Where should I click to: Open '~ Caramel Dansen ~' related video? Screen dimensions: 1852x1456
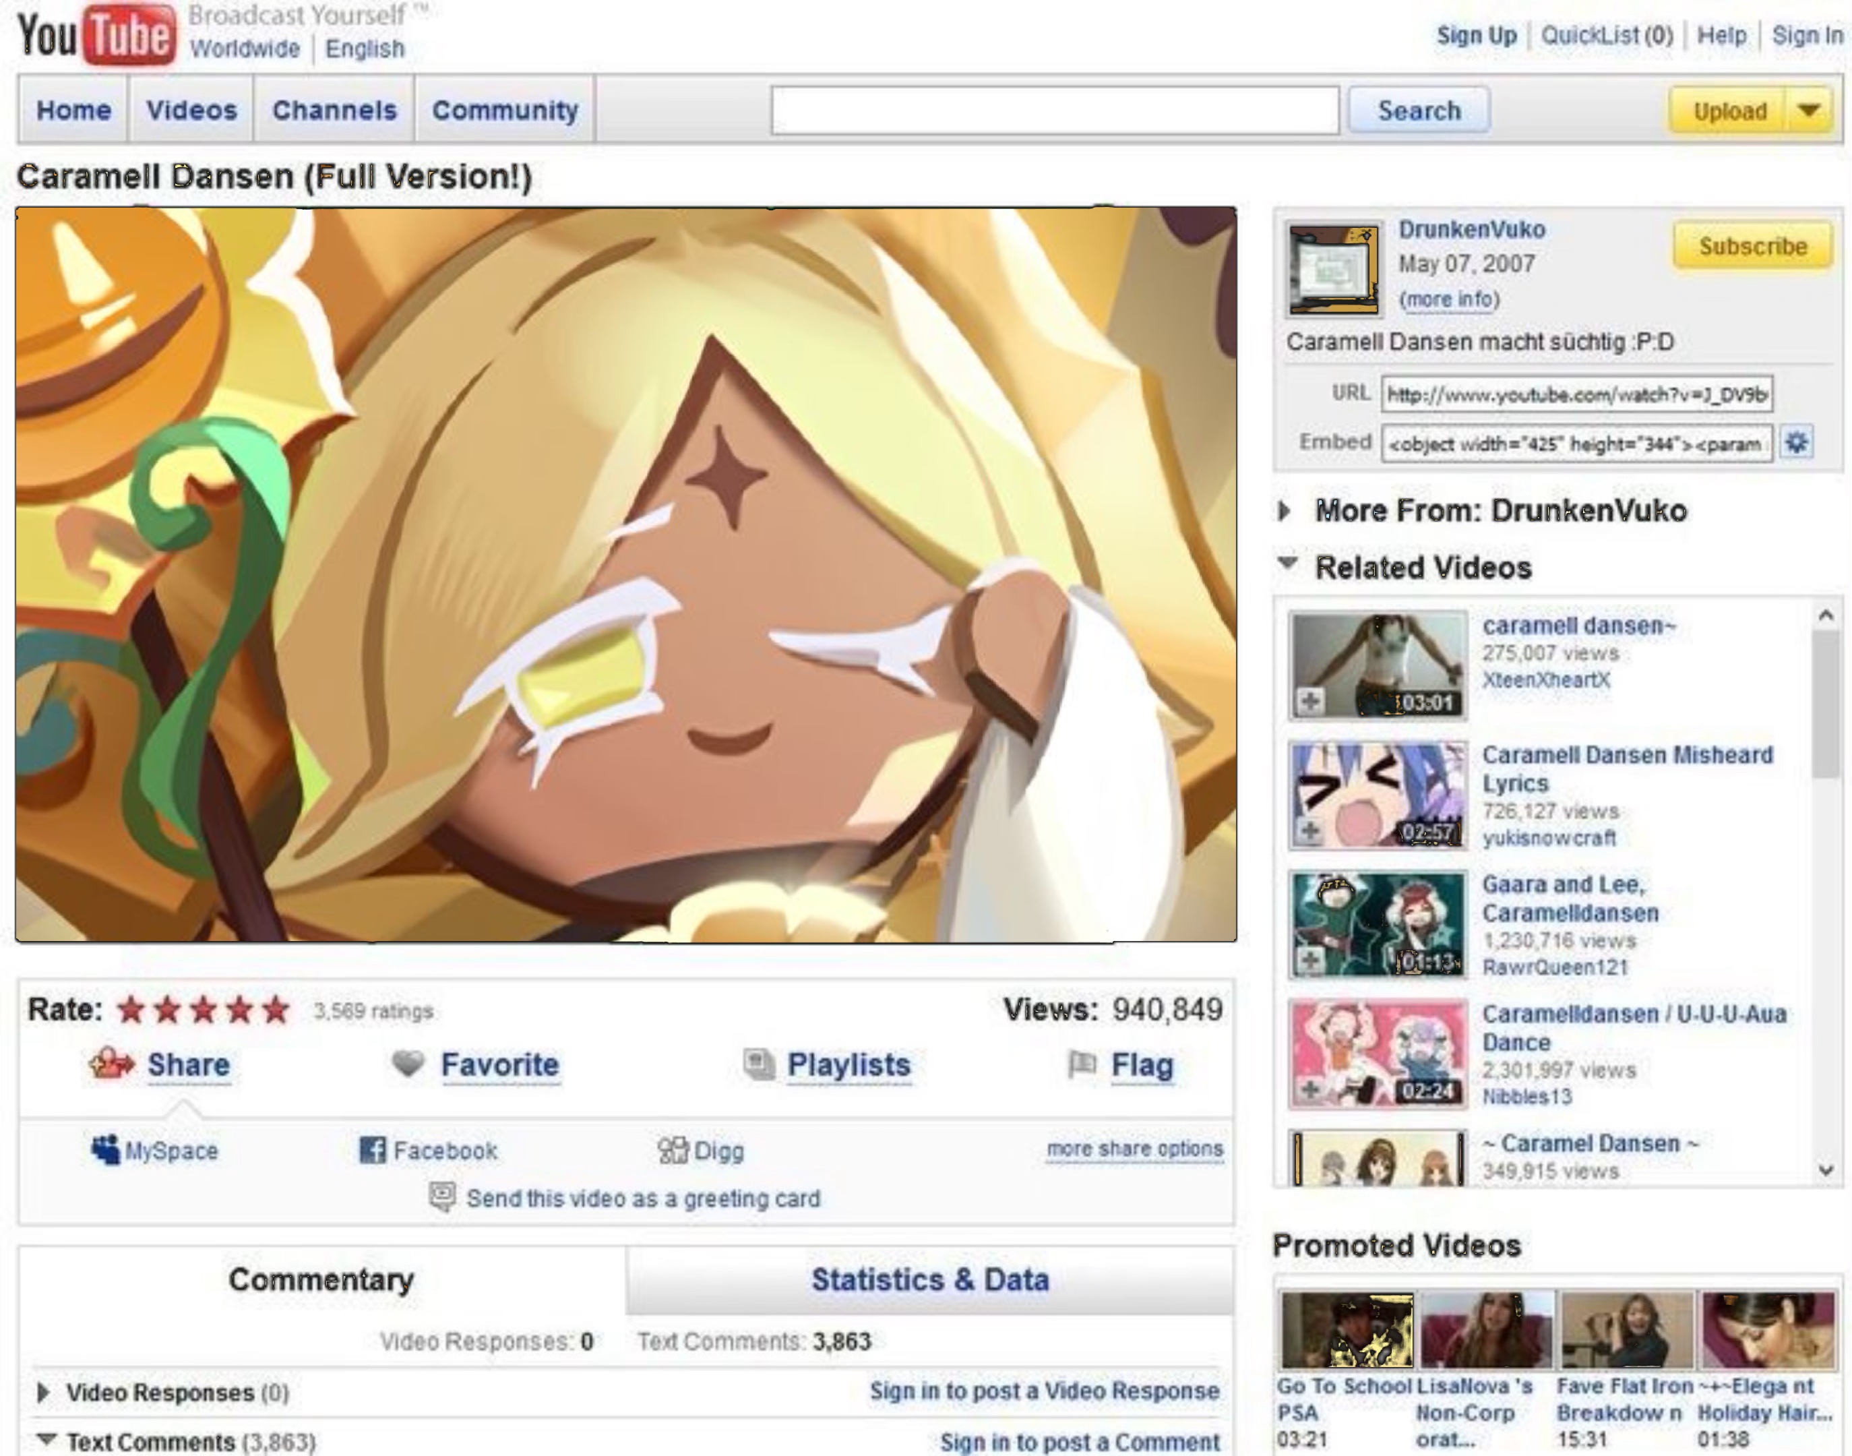coord(1591,1143)
